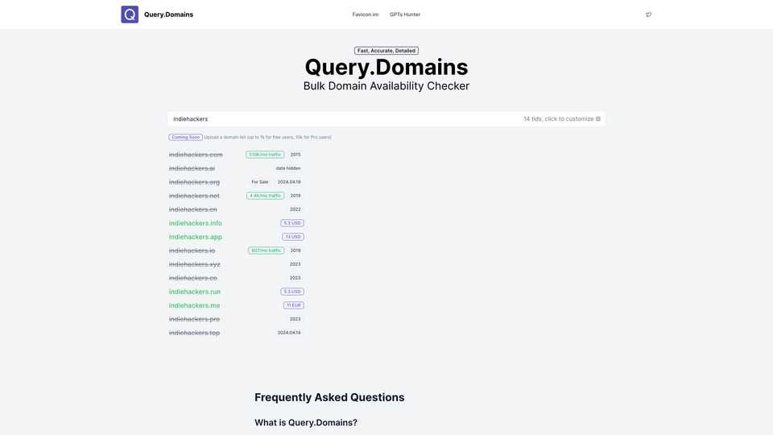Click the taken indiehackers.xyz domain
The height and width of the screenshot is (435, 773).
point(194,264)
